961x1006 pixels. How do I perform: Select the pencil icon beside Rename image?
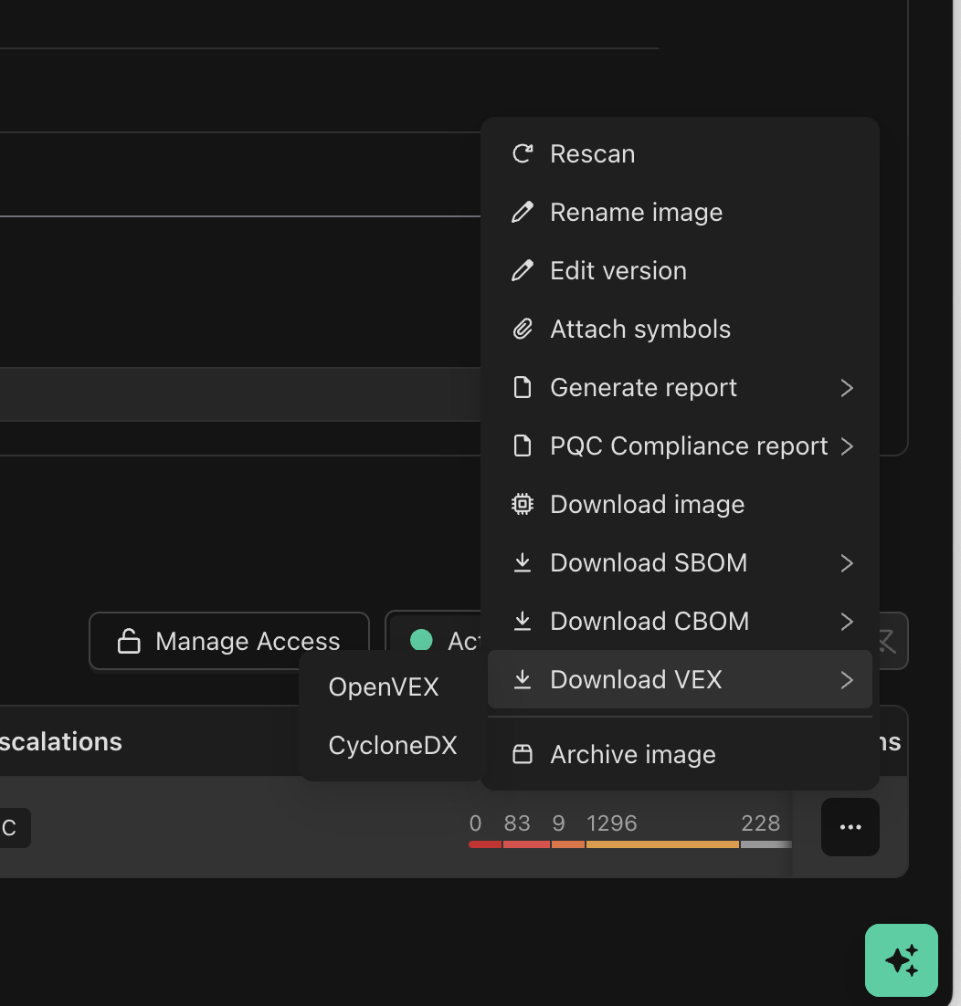523,212
